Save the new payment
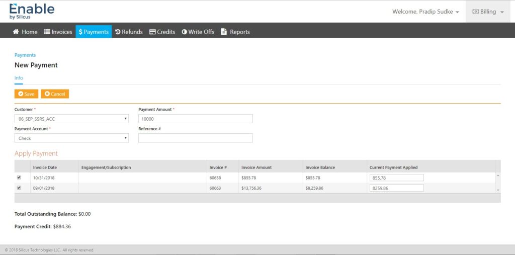Image resolution: width=515 pixels, height=255 pixels. click(26, 94)
